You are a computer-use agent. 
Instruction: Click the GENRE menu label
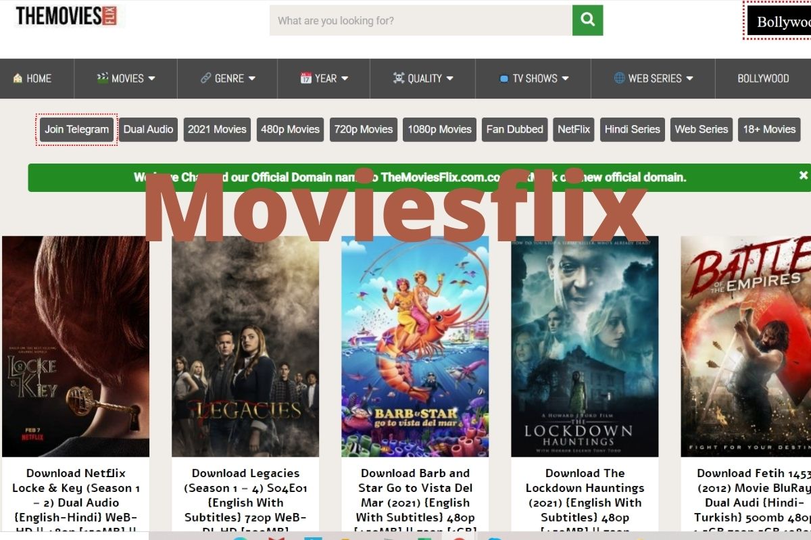pyautogui.click(x=229, y=78)
